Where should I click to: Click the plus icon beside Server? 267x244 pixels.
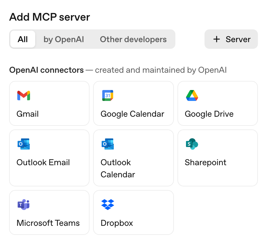(x=217, y=39)
